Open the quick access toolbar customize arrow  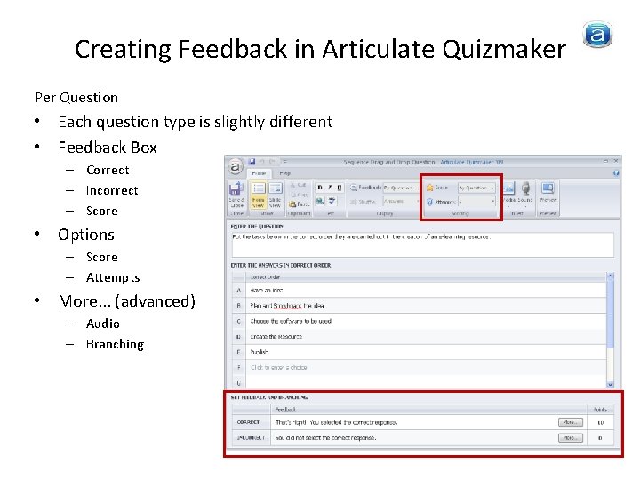tap(284, 162)
